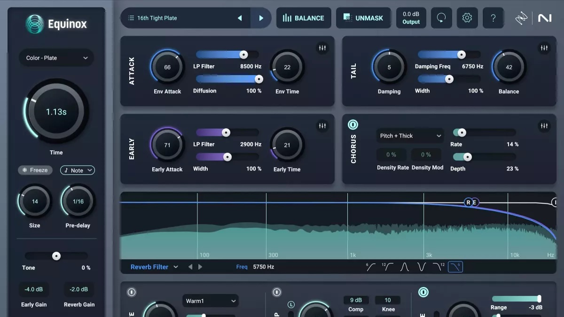Click the Attack Diffusion slider handle
564x317 pixels.
click(258, 79)
